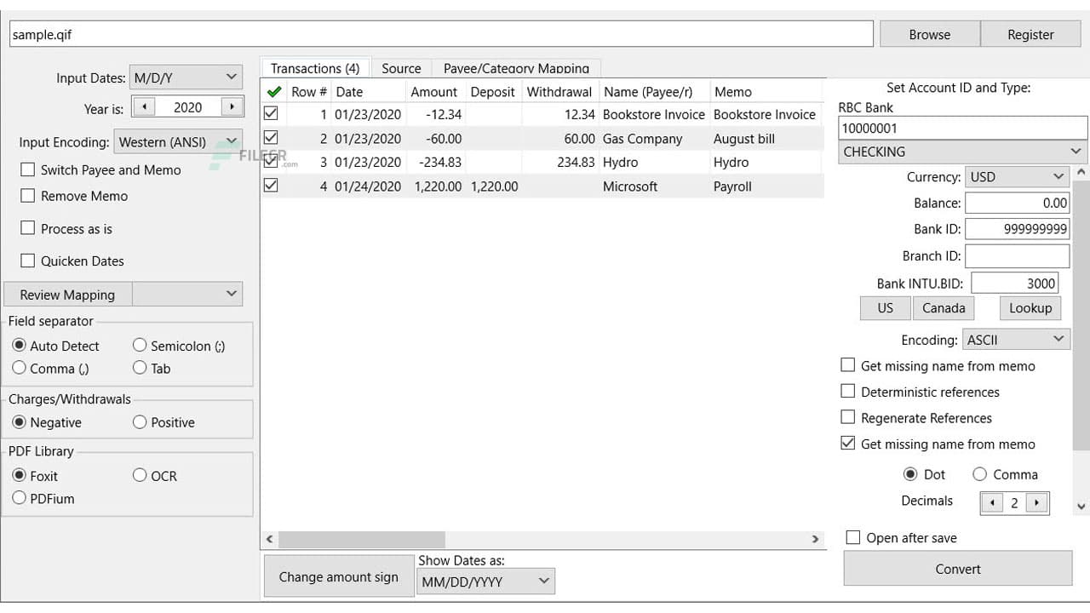1090x613 pixels.
Task: Uncheck the Gas Company transaction row
Action: point(270,138)
